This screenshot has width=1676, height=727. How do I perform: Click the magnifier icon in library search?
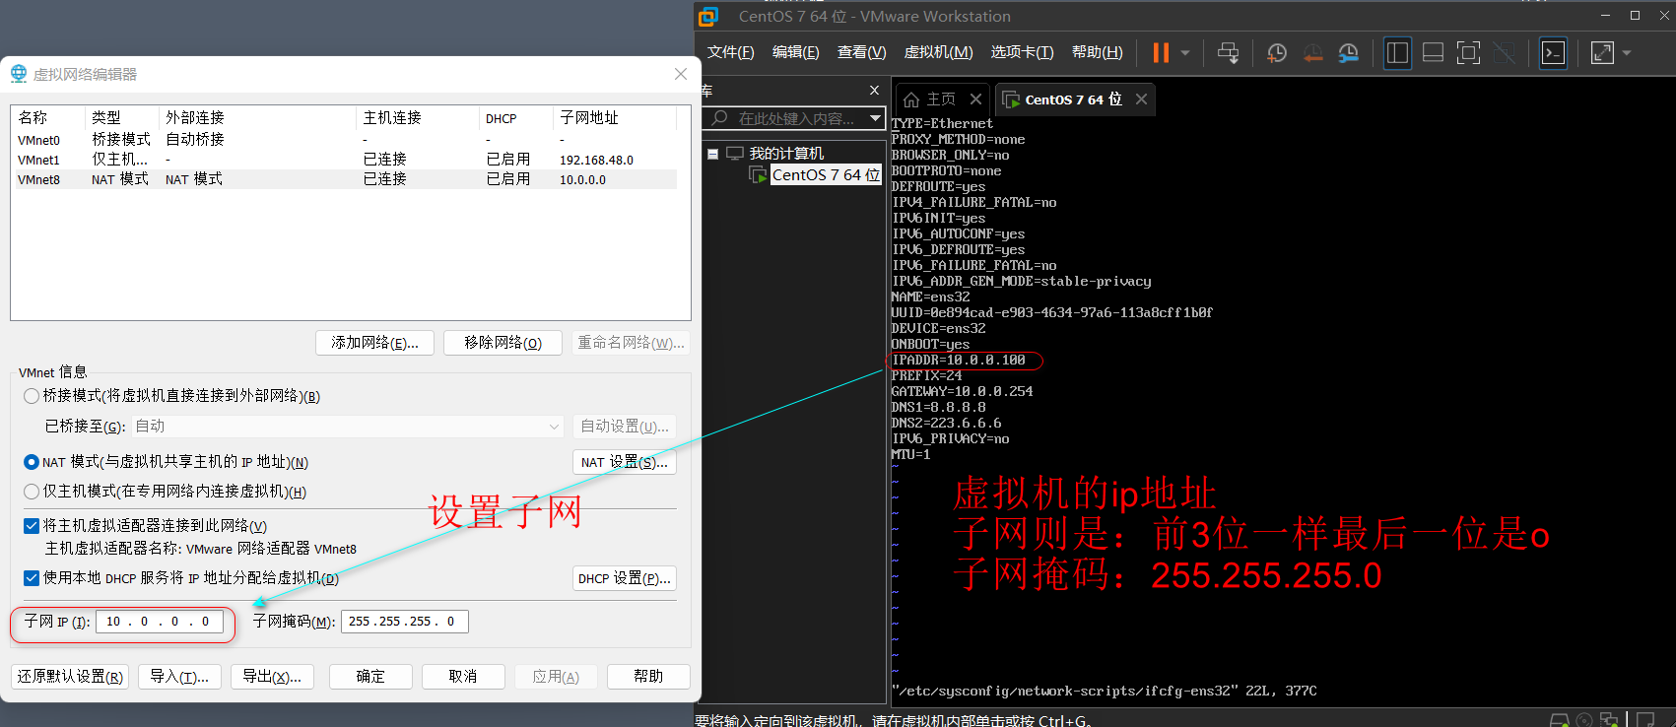tap(720, 118)
